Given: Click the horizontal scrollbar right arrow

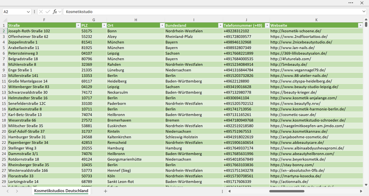Looking at the screenshot, I should point(361,191).
